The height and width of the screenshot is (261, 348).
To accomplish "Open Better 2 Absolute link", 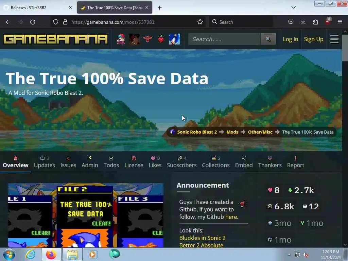I will coord(201,245).
